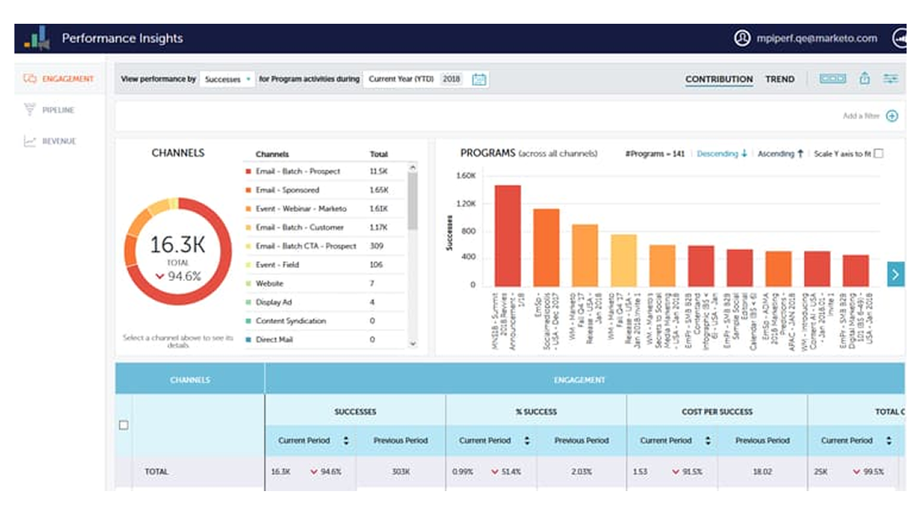Click the second orange program bar
Screen dimensions: 921x514
pyautogui.click(x=546, y=248)
